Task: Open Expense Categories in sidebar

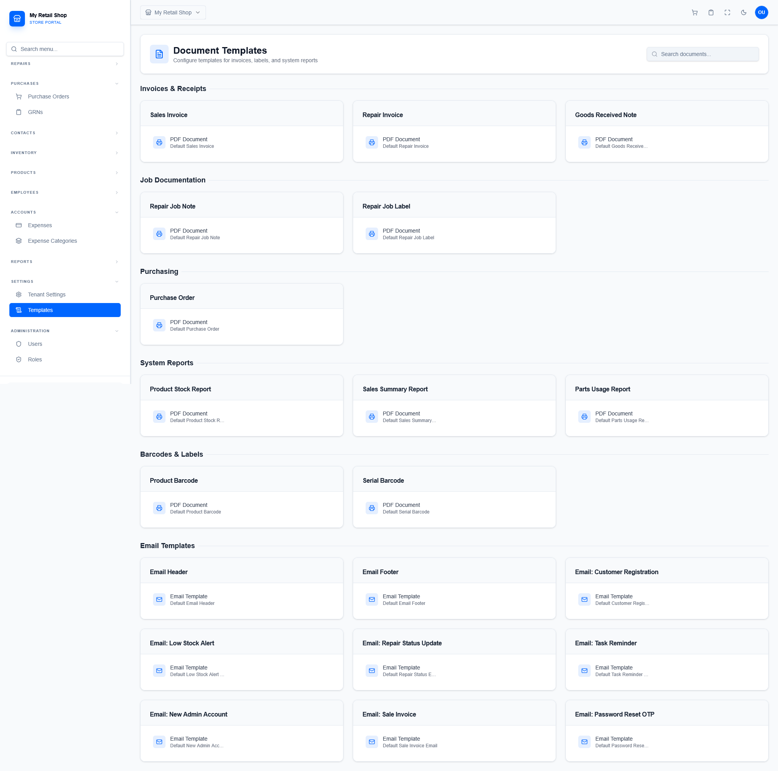Action: click(x=65, y=241)
